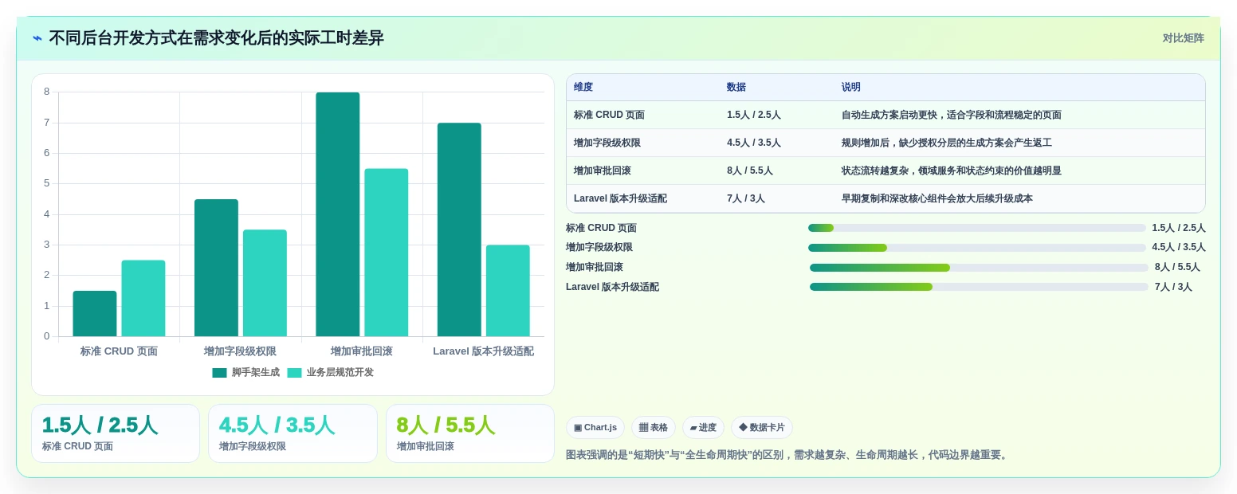Click the 数据卡片 tag chip
Viewport: 1237px width, 494px height.
pos(762,427)
